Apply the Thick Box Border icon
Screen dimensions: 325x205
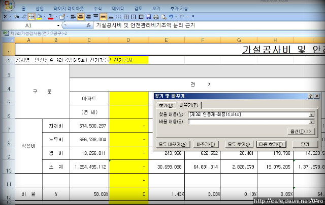click(141, 17)
